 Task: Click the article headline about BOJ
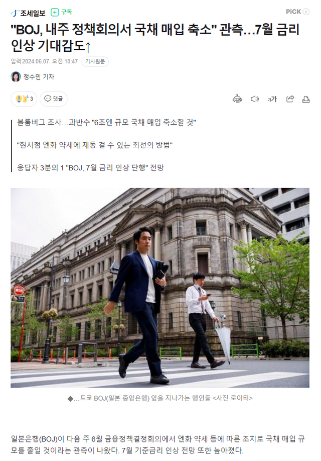155,37
